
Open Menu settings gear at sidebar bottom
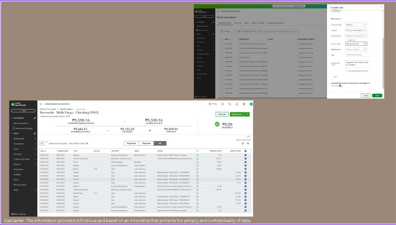tap(12, 214)
